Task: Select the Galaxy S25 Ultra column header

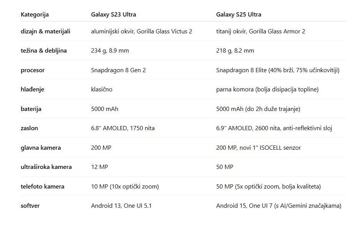Action: point(238,15)
